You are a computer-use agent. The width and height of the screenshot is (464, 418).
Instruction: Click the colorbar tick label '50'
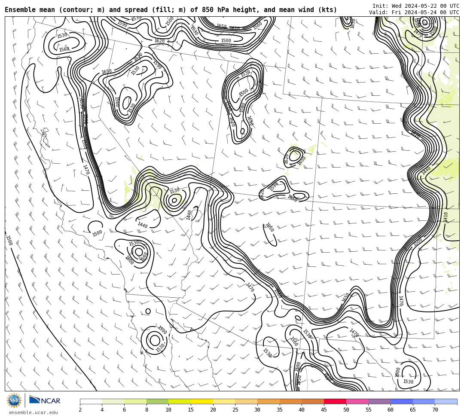346,410
